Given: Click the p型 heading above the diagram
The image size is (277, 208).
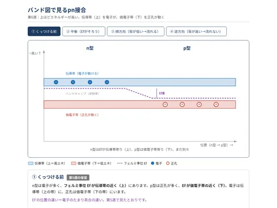Looking at the screenshot, I should pos(187,48).
